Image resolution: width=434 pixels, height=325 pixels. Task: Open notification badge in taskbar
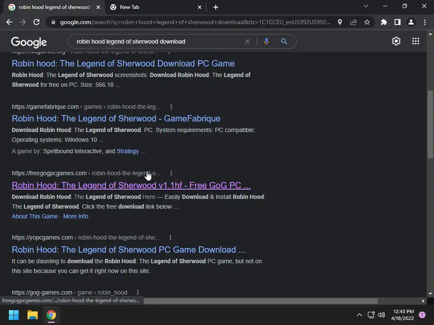(x=422, y=315)
